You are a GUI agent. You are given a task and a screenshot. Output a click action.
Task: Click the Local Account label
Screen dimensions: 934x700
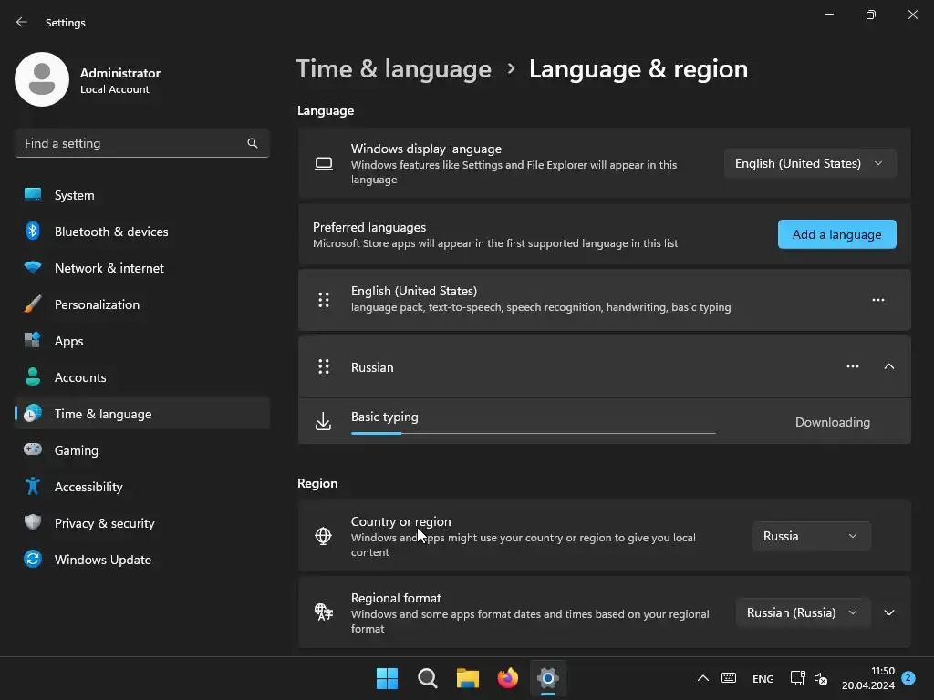pyautogui.click(x=115, y=89)
